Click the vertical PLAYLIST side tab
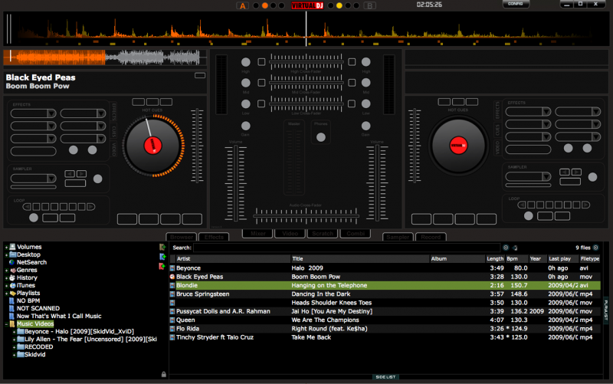 click(x=605, y=310)
